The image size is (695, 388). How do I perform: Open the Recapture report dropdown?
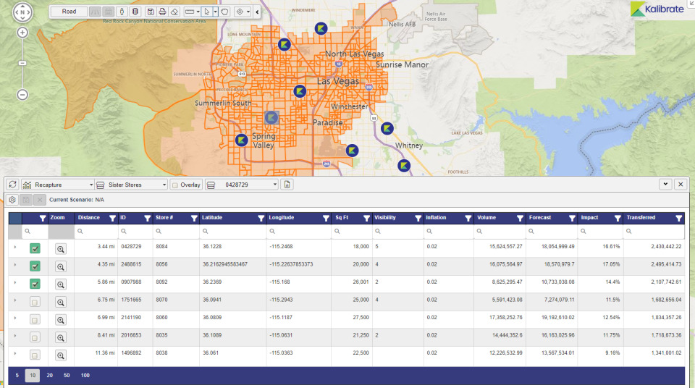58,185
